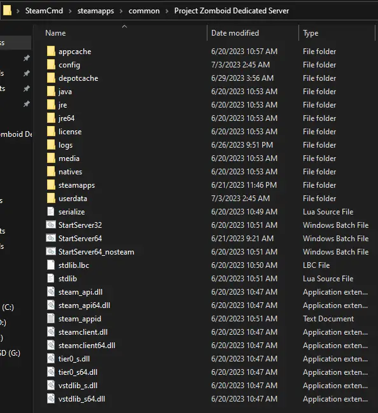378x413 pixels.
Task: Expand the chevron after SteamCmd breadcrumb
Action: pos(71,11)
